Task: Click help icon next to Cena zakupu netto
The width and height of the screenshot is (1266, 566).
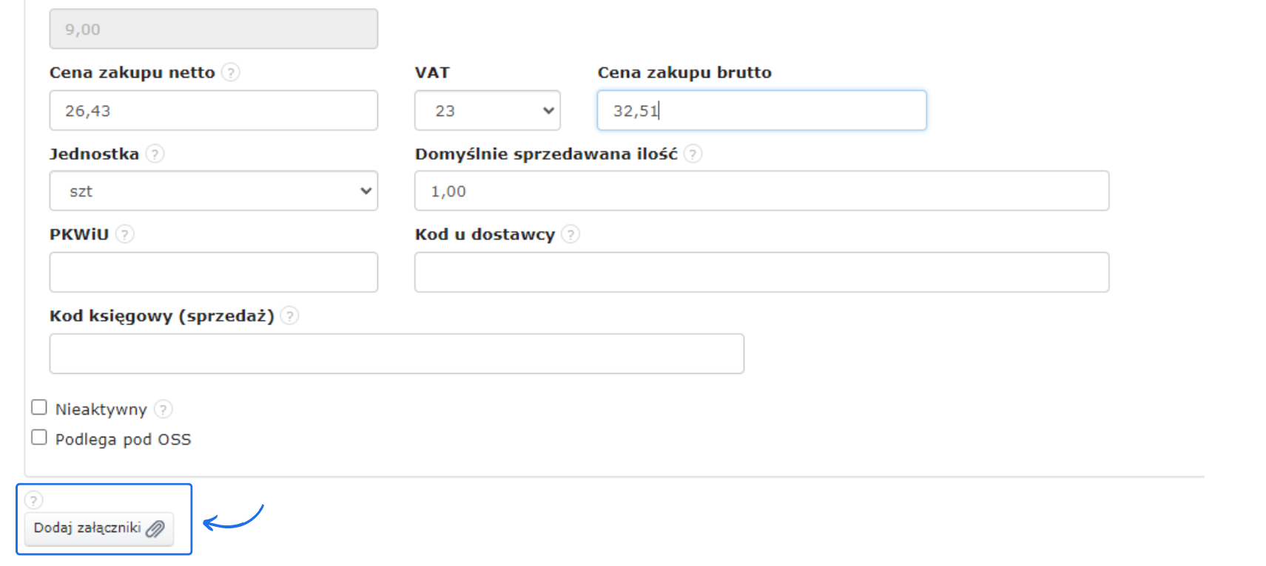Action: click(231, 72)
